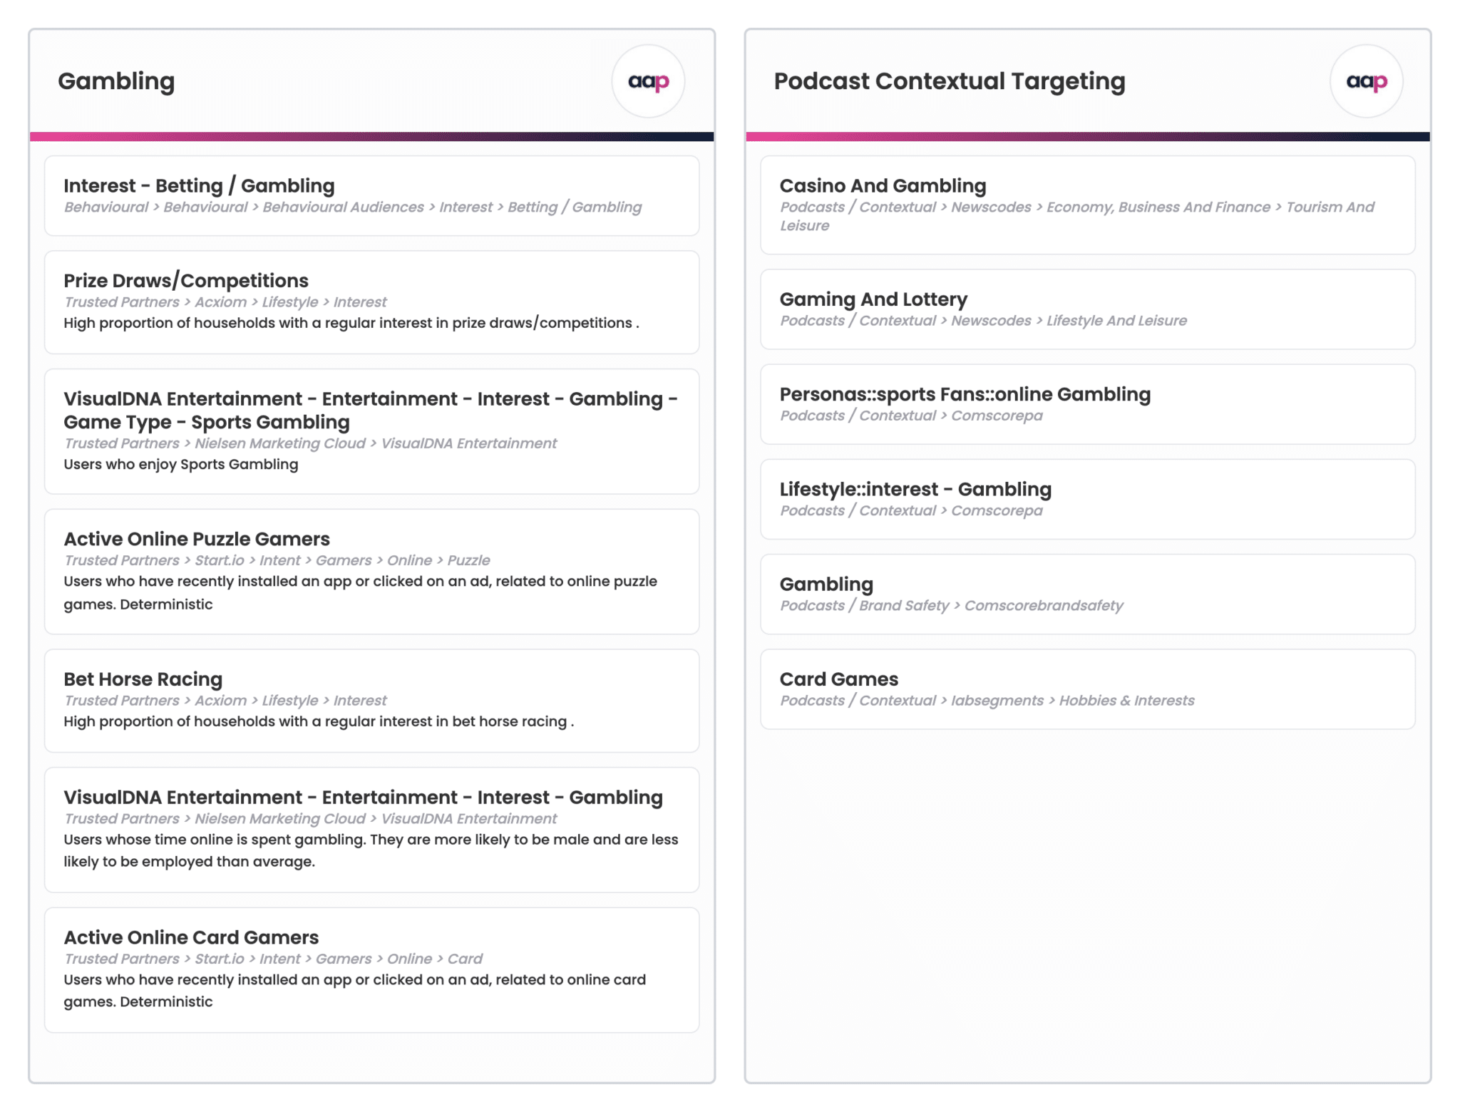Screen dimensions: 1460x1112
Task: Select the Card Games podcast segment
Action: (1087, 689)
